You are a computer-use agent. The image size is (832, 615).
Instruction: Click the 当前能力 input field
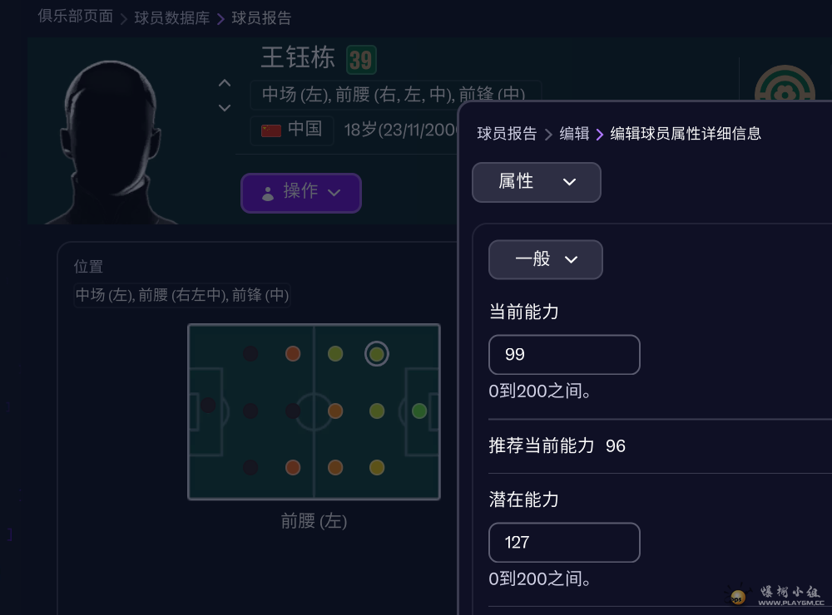coord(564,355)
